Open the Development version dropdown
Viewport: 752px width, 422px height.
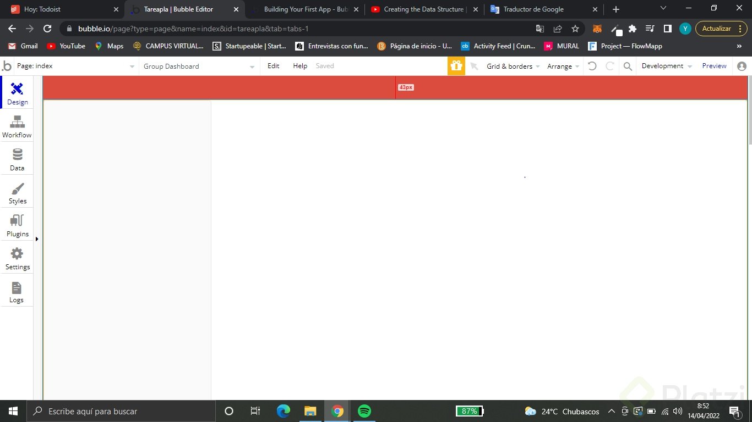point(667,66)
